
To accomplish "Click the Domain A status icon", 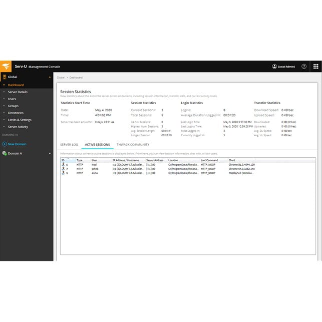I will pos(5,153).
